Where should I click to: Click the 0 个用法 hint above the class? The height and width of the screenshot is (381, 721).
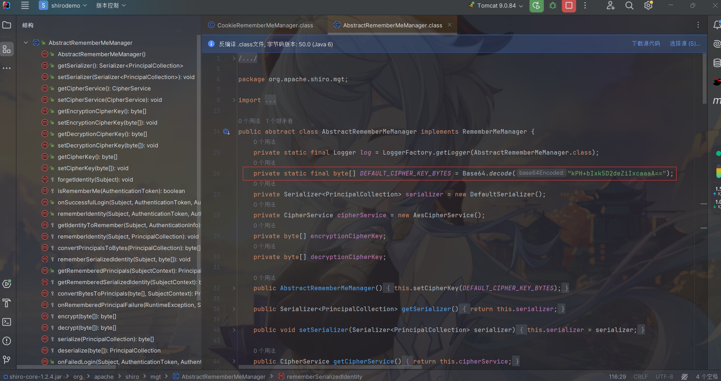pos(249,121)
